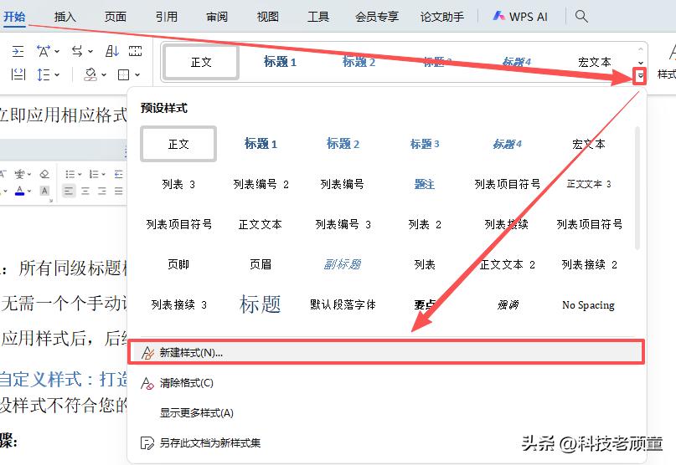This screenshot has width=676, height=465.
Task: Apply 列表编号 3 style in the preset panel
Action: tap(343, 224)
